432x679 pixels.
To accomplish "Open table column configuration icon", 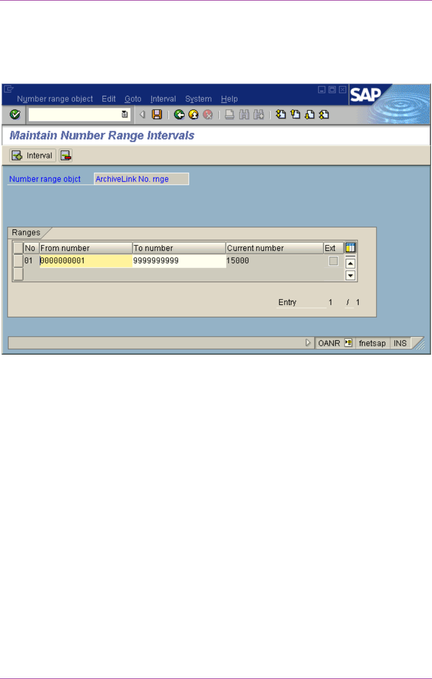I will [x=351, y=247].
